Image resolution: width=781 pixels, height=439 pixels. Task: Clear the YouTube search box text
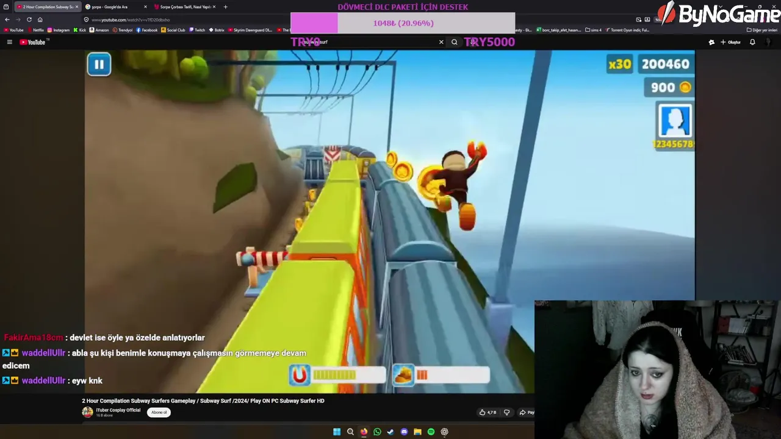441,42
